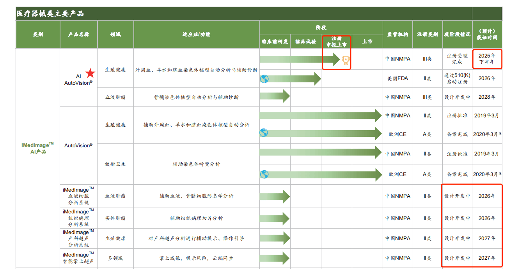
Task: Click the globe icon in the 放射卫生 欧洲CE row
Action: pyautogui.click(x=264, y=174)
